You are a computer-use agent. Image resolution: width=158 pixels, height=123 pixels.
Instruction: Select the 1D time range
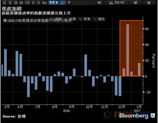[x=4, y=3]
